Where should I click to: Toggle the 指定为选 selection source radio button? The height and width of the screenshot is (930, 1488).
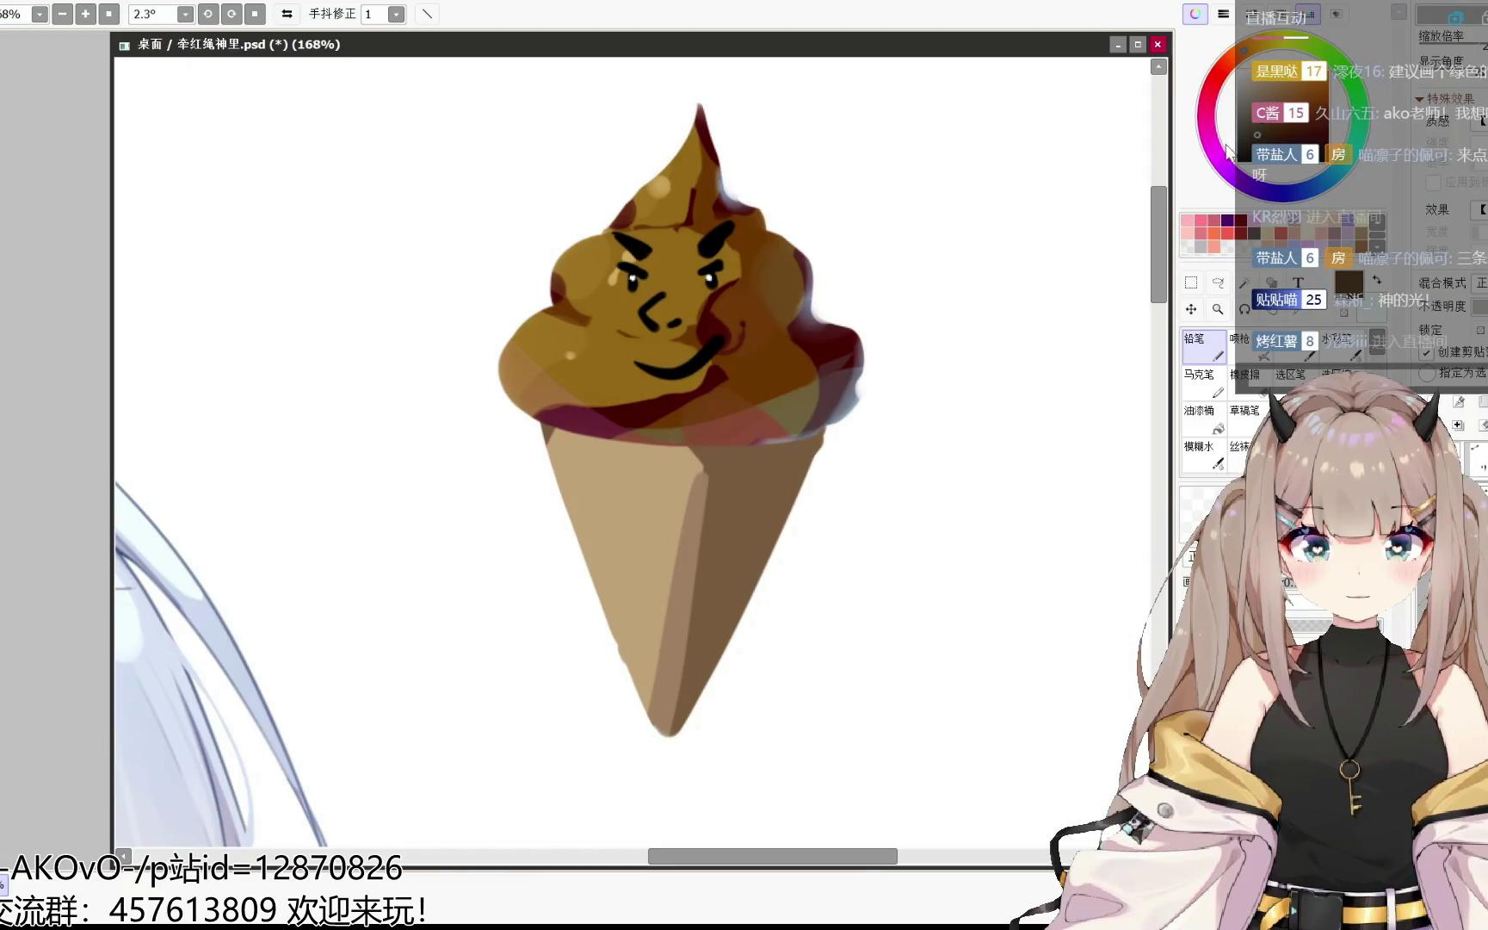[x=1427, y=373]
